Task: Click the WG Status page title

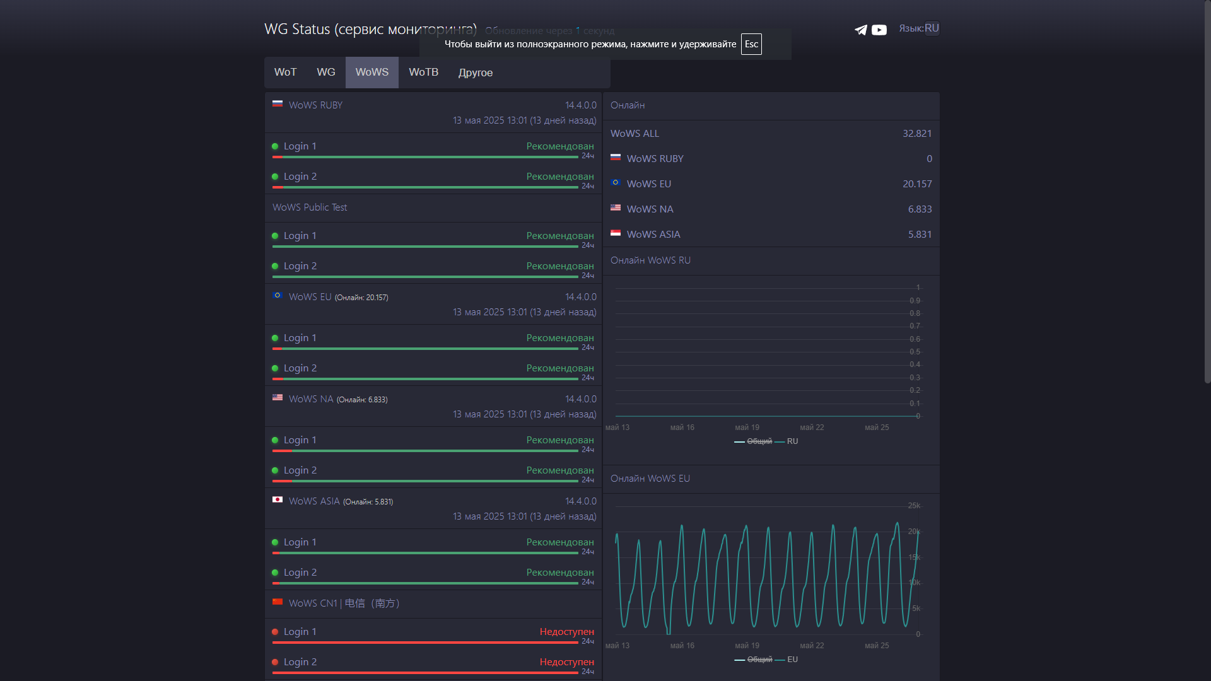Action: point(370,29)
